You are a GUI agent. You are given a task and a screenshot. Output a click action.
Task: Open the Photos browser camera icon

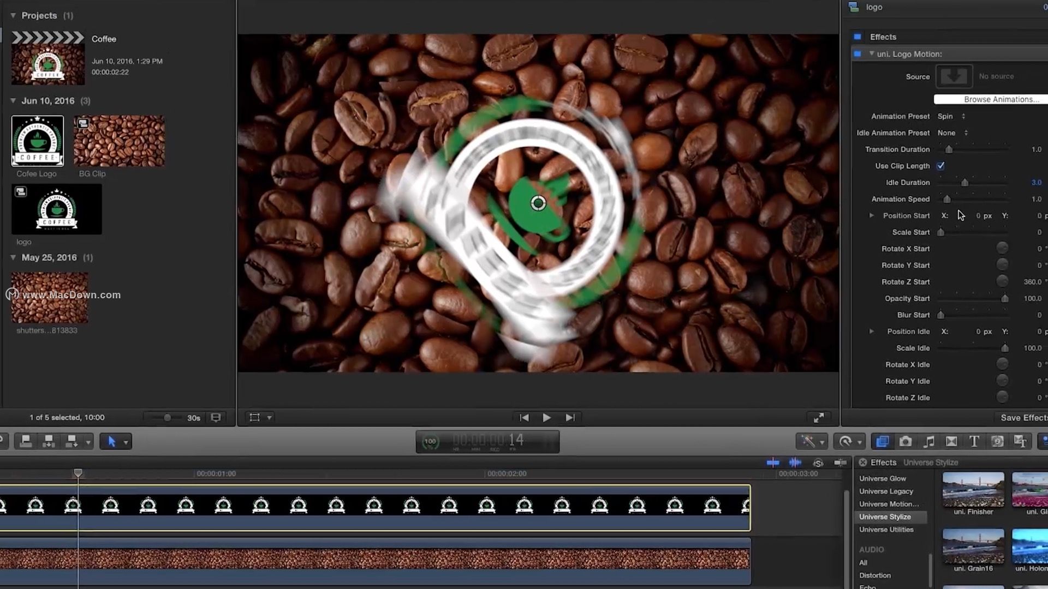[906, 441]
